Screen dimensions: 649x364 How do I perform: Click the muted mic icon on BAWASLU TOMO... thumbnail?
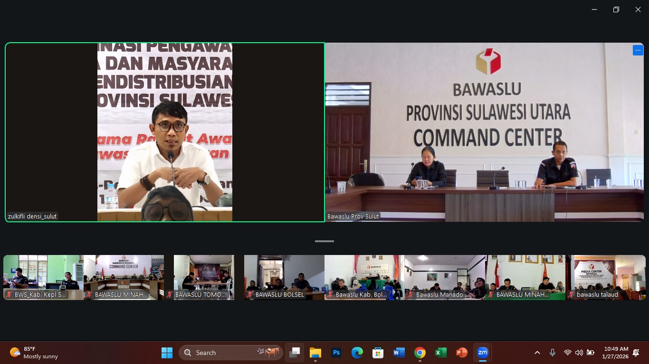[x=170, y=294]
